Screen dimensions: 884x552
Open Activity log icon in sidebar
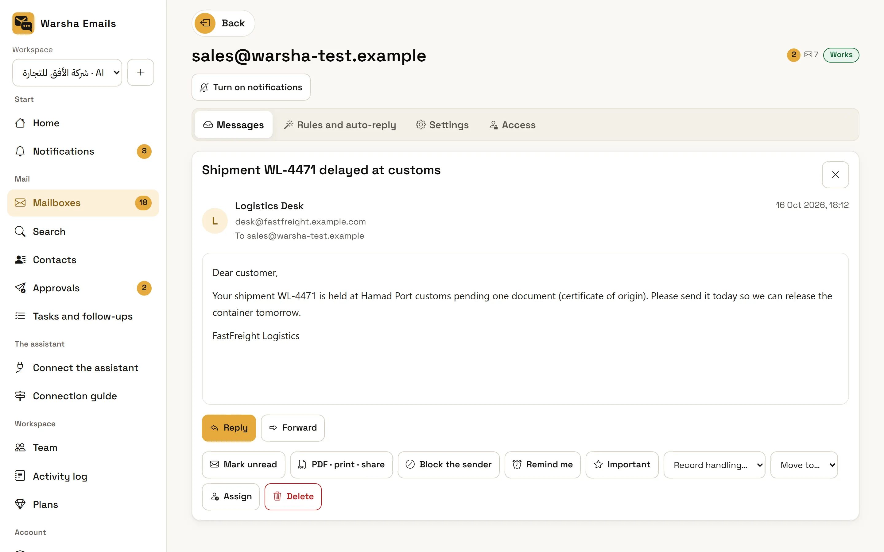tap(20, 476)
